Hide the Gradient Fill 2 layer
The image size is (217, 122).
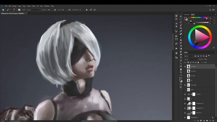pyautogui.click(x=185, y=104)
